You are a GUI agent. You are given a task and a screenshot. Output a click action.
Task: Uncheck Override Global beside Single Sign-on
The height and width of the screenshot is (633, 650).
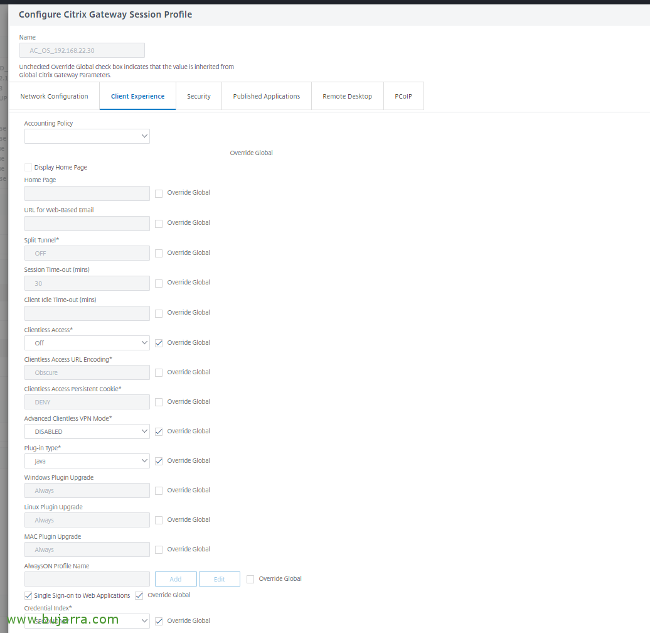click(139, 596)
